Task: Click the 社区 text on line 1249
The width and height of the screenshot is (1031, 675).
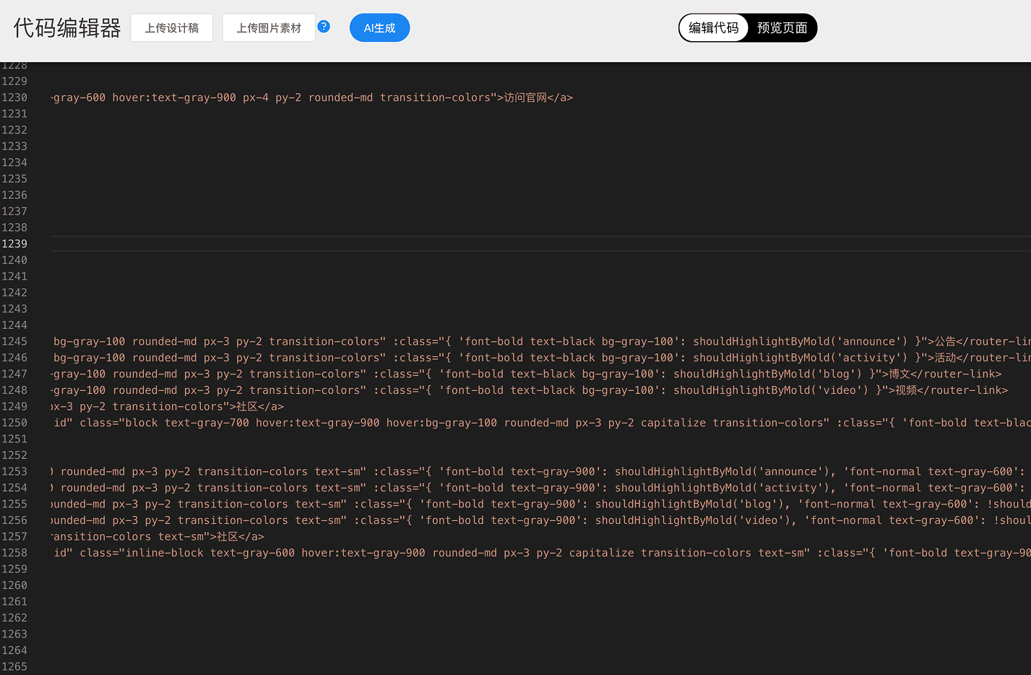Action: (247, 406)
